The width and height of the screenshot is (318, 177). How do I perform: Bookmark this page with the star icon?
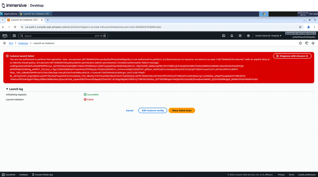point(300,27)
